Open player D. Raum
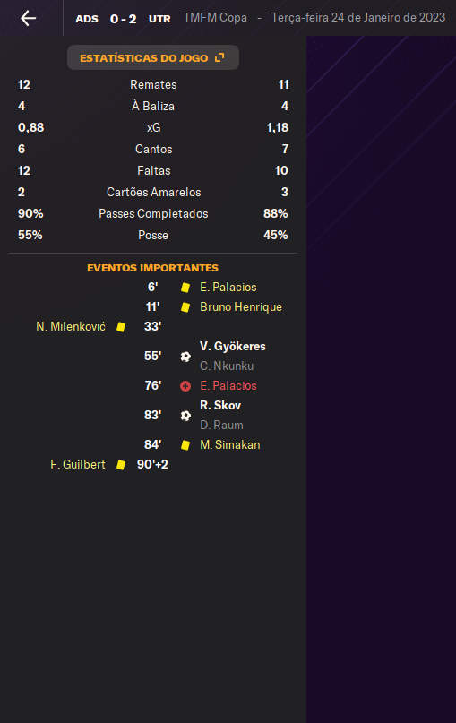This screenshot has width=456, height=723. pos(221,426)
